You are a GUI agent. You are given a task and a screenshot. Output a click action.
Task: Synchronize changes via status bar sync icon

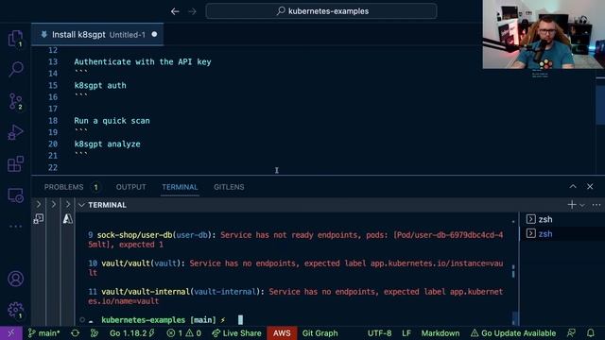(x=76, y=333)
